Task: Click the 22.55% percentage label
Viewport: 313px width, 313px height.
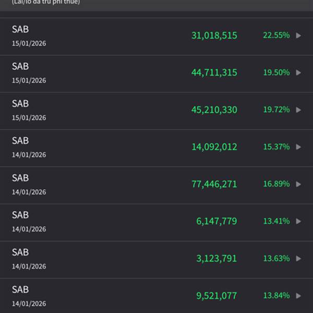Action: pyautogui.click(x=276, y=35)
